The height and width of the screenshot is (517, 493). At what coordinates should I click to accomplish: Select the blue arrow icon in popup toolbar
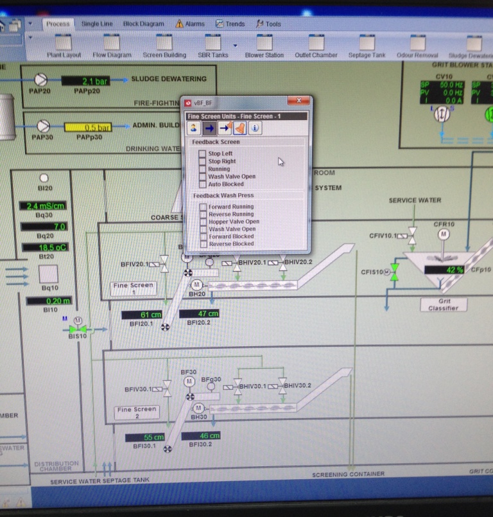[x=210, y=128]
